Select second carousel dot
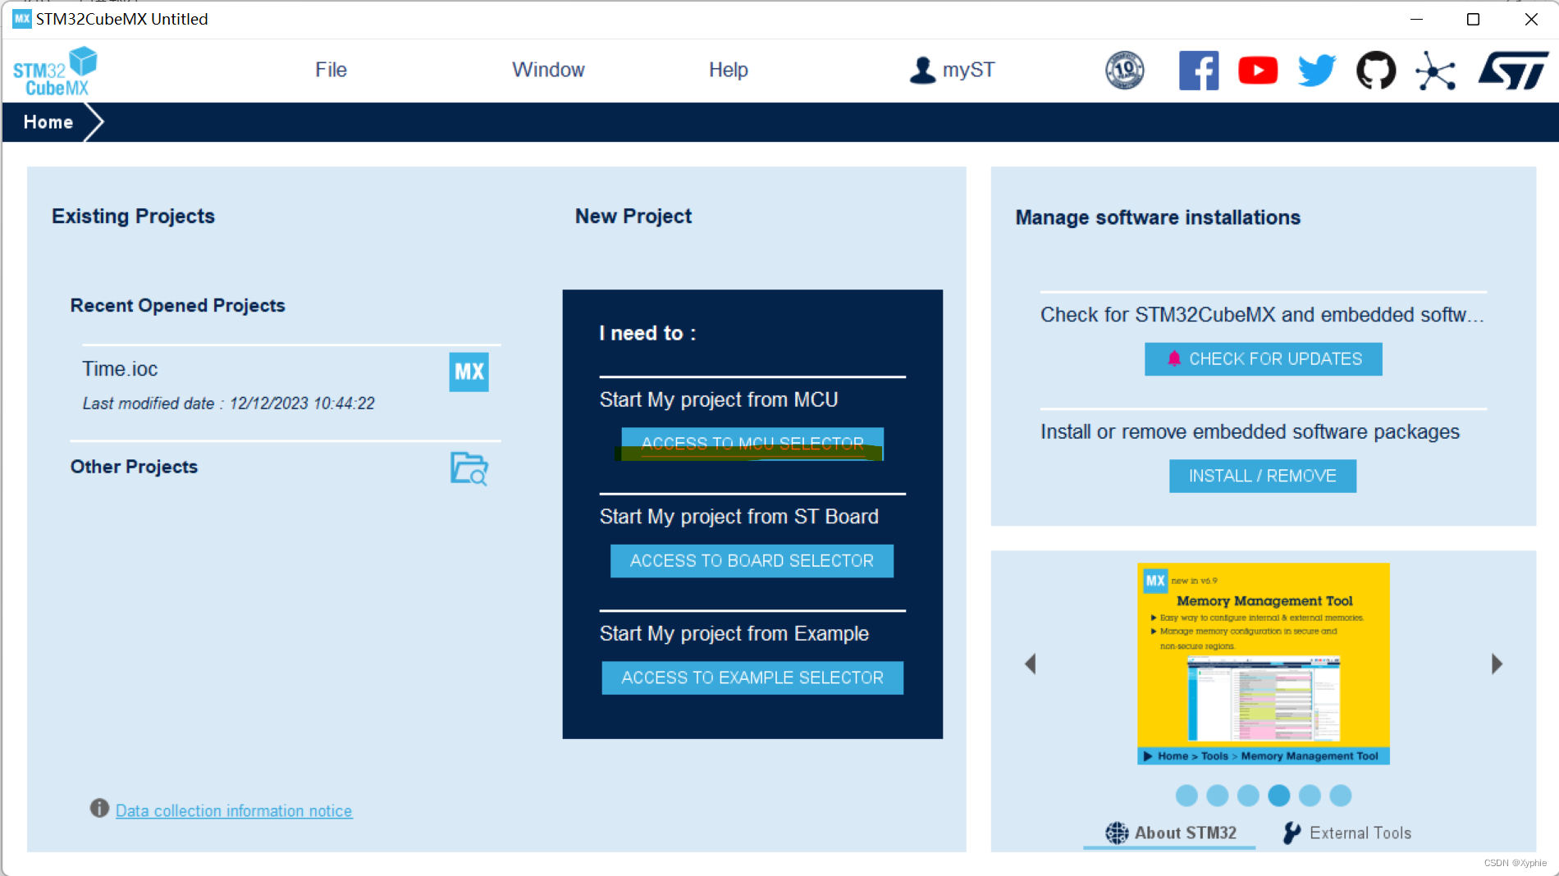 (1218, 795)
